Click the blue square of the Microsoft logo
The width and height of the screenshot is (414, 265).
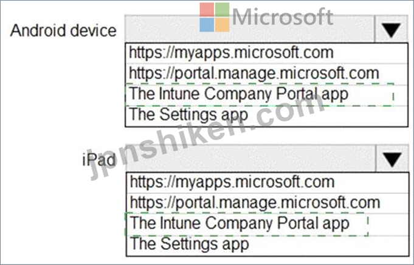(x=207, y=25)
